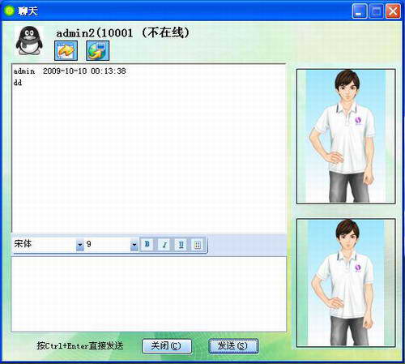Click the admin2(10001 contact name label
Screen dimensions: 405x364
[94, 33]
